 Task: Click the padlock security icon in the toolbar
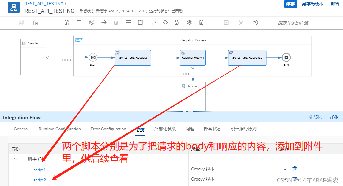point(177,22)
